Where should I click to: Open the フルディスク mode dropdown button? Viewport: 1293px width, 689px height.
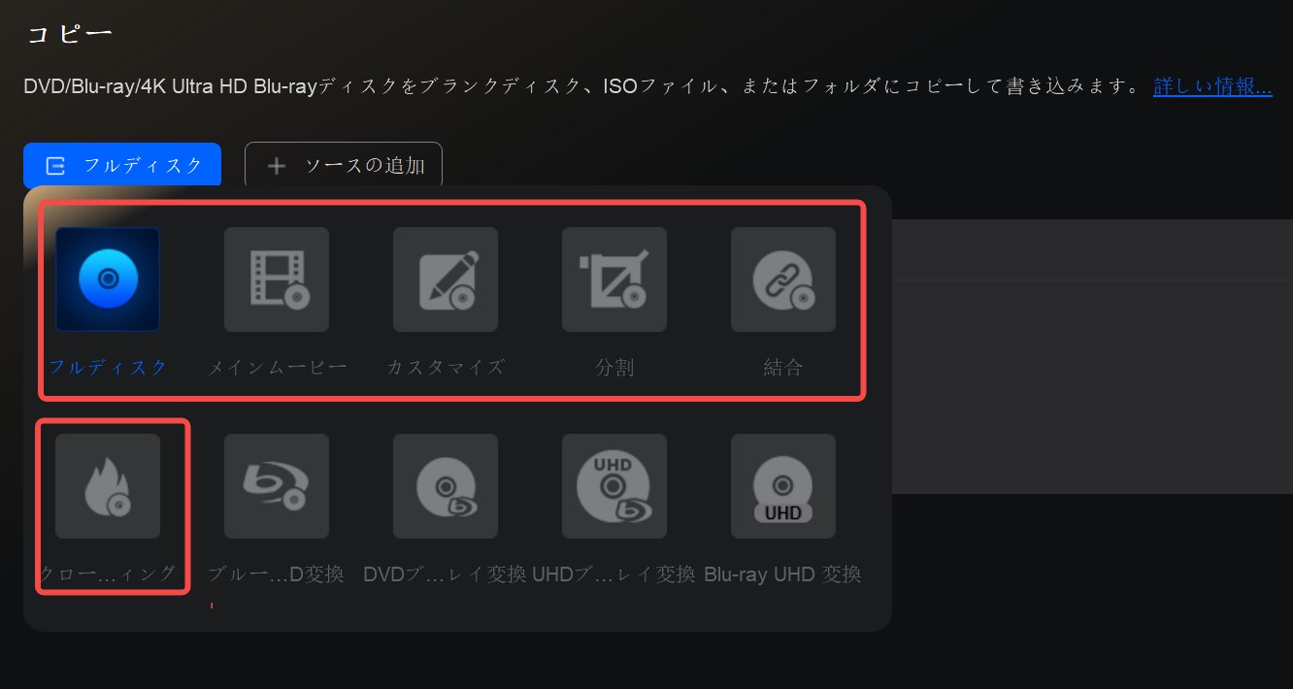[122, 165]
